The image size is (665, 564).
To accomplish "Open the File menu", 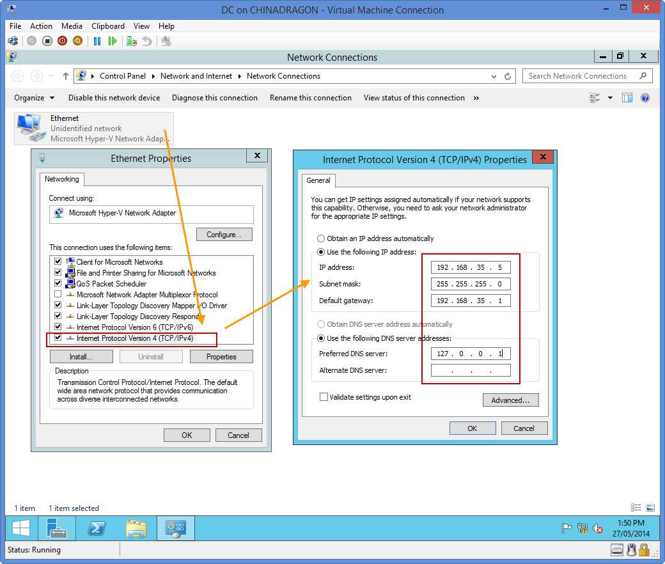I will (15, 26).
